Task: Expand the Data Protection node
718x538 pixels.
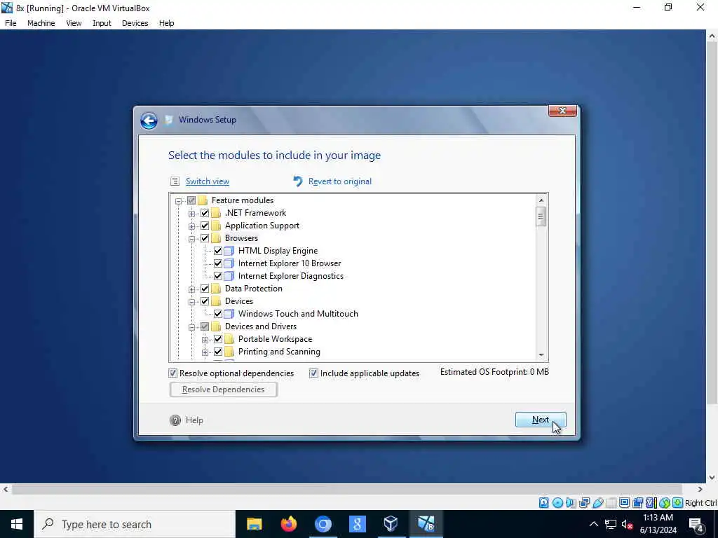Action: pyautogui.click(x=192, y=289)
